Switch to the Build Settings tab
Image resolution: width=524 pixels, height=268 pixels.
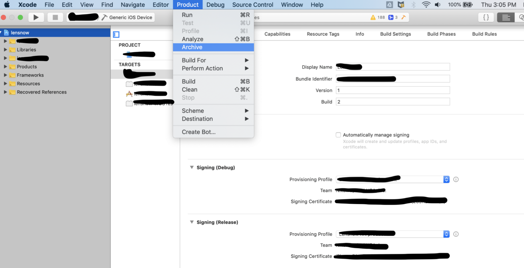click(395, 34)
